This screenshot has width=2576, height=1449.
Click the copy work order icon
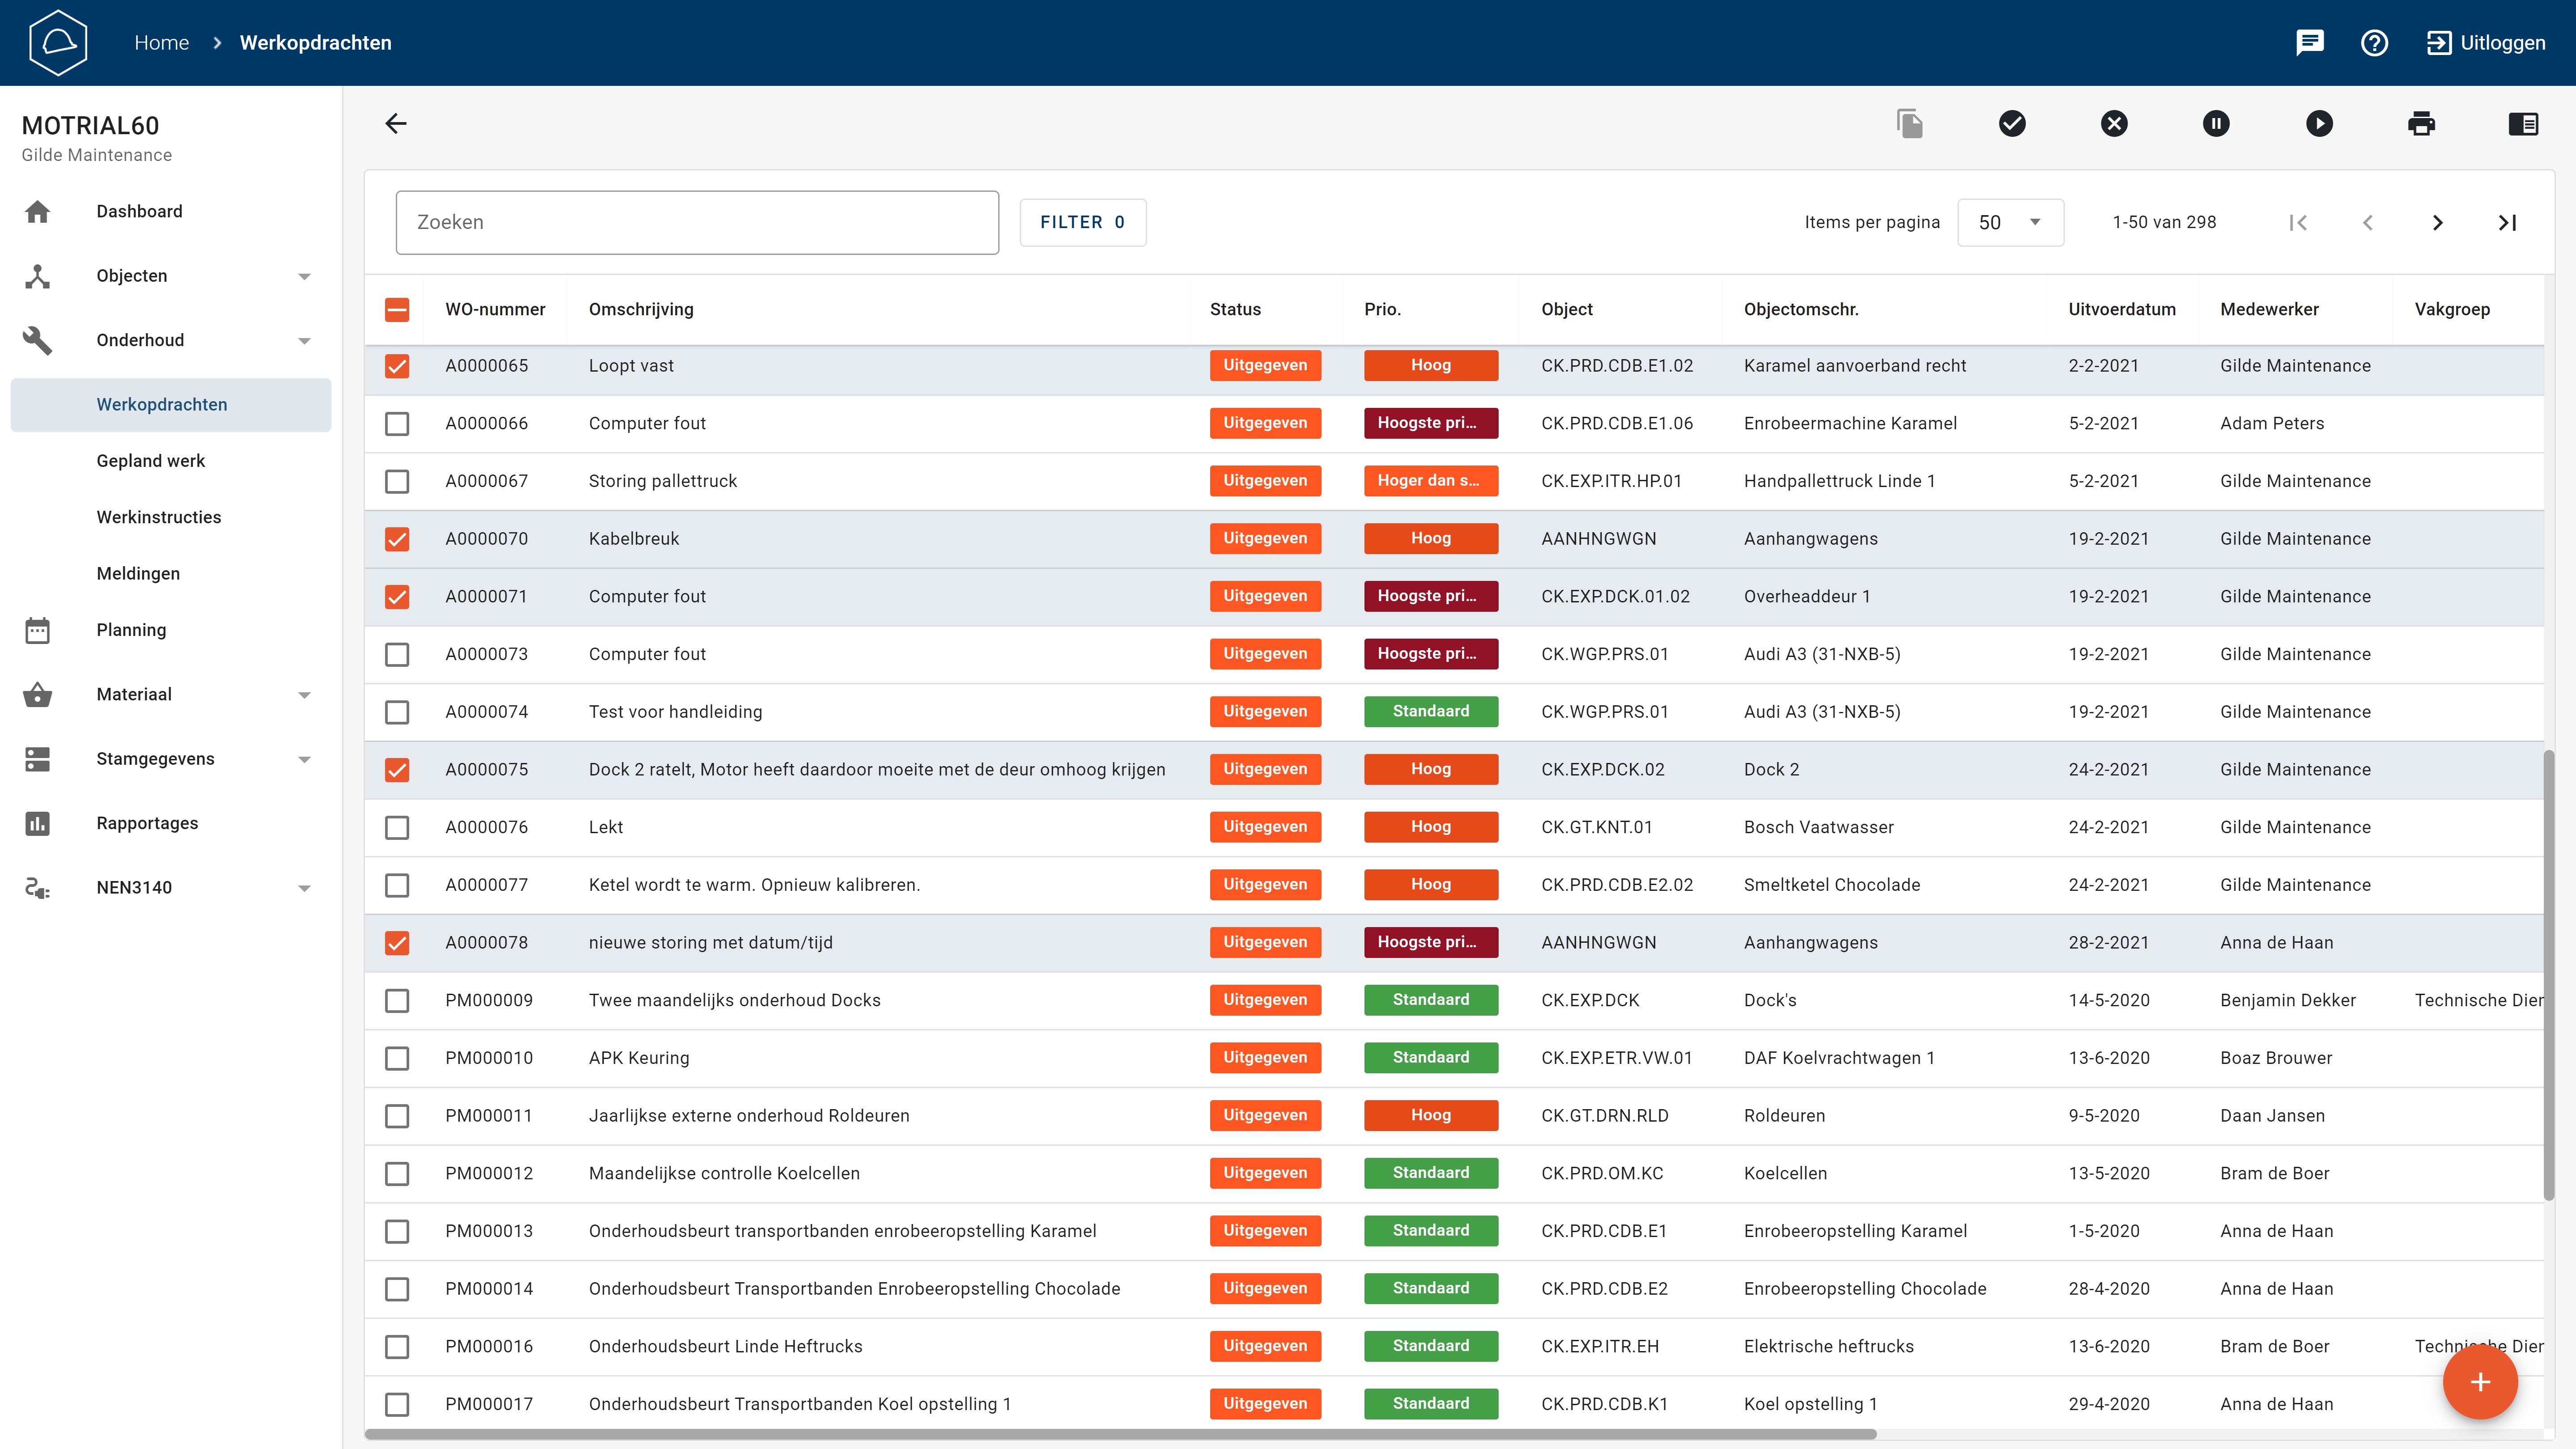click(1910, 123)
